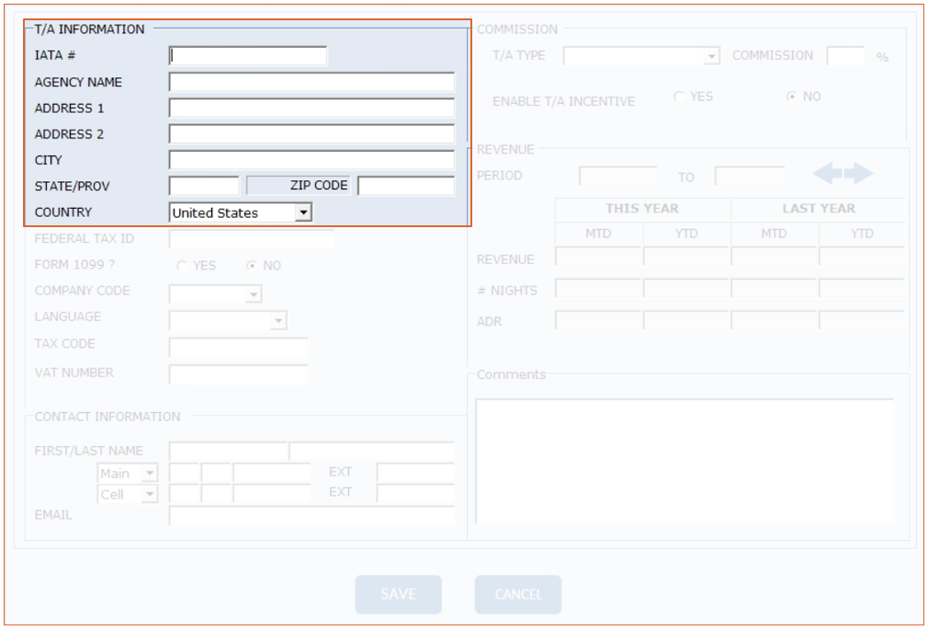Open the Cell phone type dropdown
The image size is (928, 630).
[x=149, y=495]
